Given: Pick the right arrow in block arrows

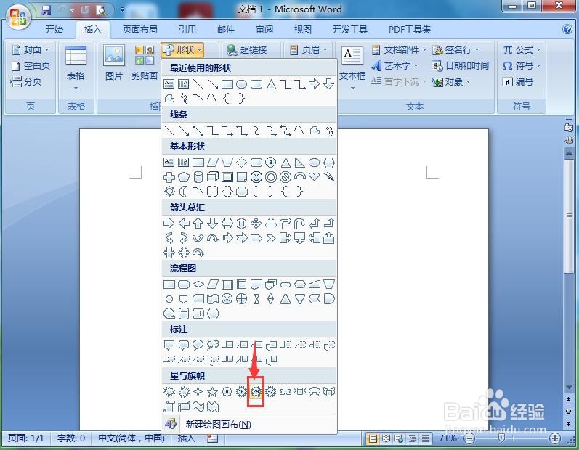Looking at the screenshot, I should 169,223.
